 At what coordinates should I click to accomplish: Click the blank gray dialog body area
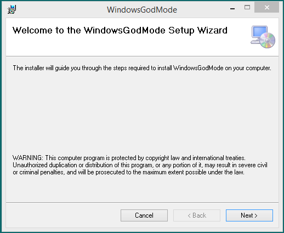142,111
